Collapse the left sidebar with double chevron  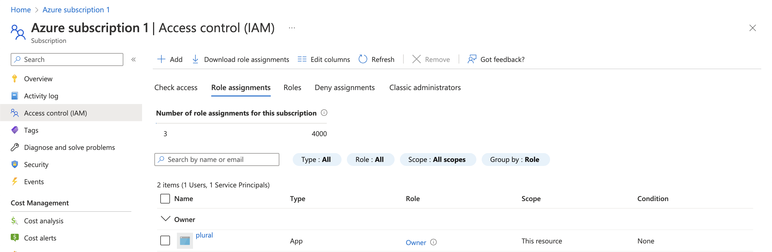point(134,60)
